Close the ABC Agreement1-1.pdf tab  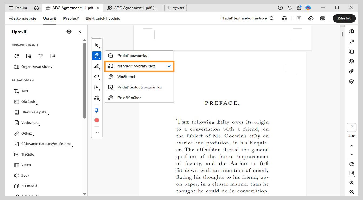click(98, 8)
